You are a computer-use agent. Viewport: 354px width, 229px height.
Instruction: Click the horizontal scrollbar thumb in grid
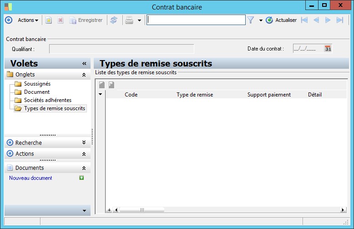click(x=142, y=210)
